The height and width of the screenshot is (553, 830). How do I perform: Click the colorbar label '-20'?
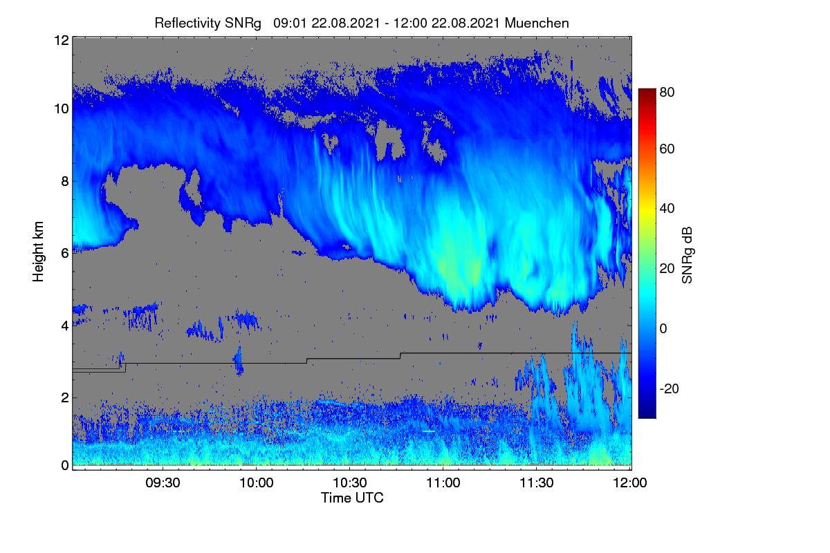point(670,388)
